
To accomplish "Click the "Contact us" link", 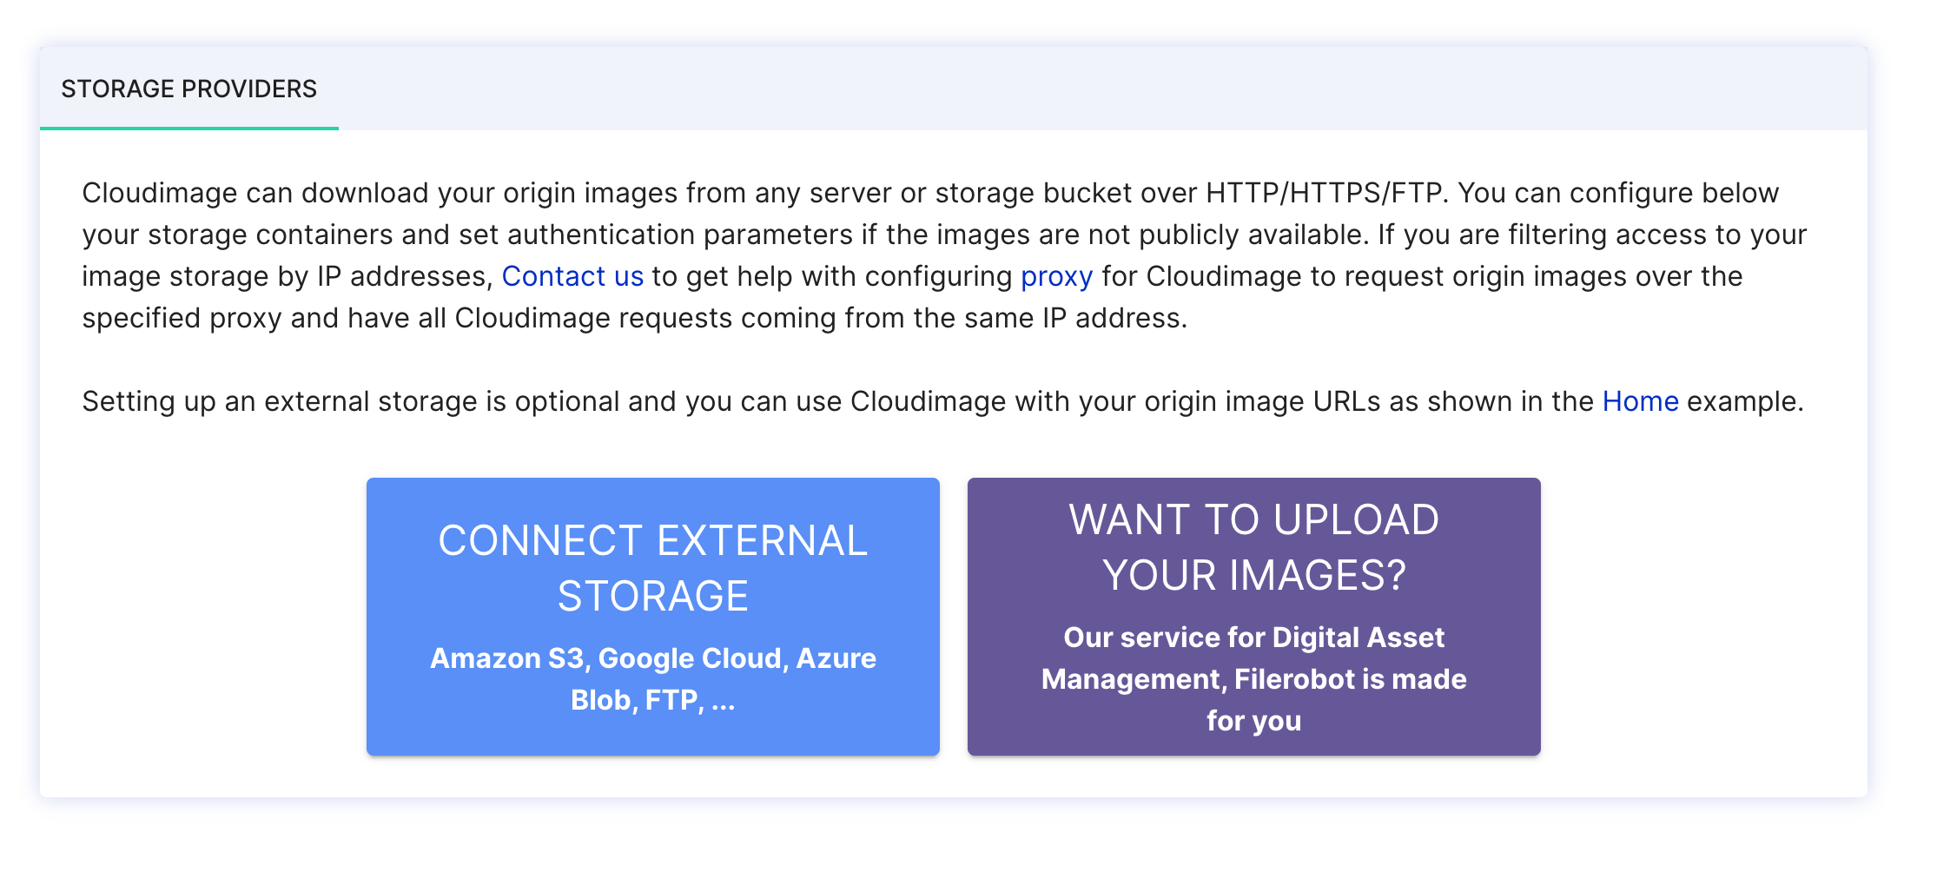I will [x=572, y=276].
